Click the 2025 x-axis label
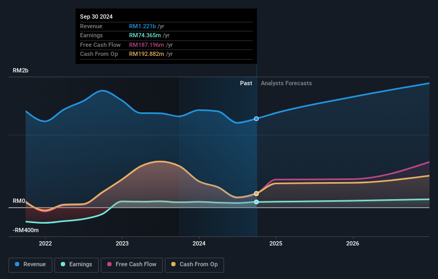438x279 pixels. pos(276,243)
